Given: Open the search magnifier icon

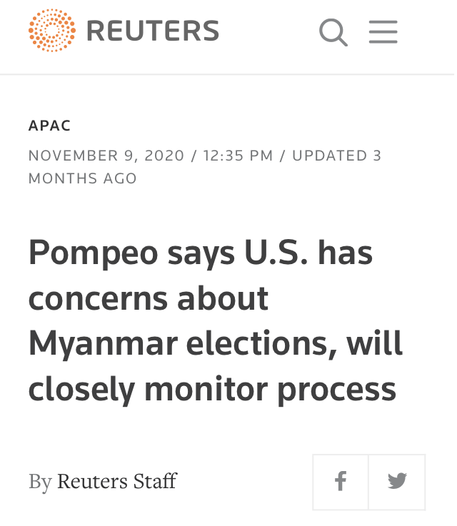Looking at the screenshot, I should [x=333, y=32].
